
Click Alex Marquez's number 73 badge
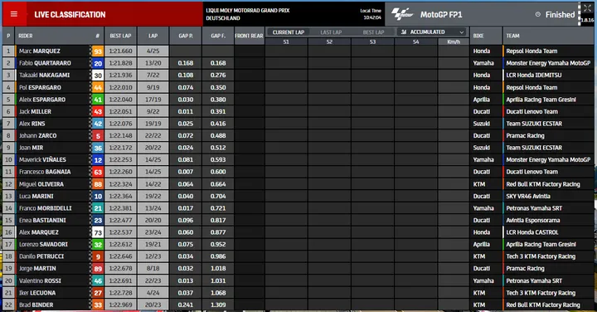[x=98, y=232]
